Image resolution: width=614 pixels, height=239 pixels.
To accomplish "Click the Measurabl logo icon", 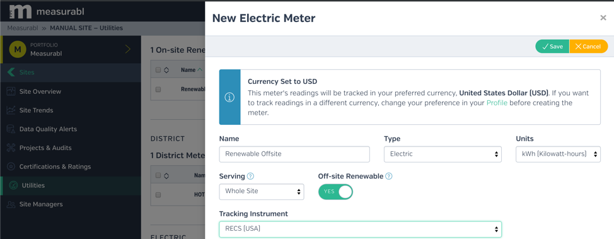I will pos(20,12).
